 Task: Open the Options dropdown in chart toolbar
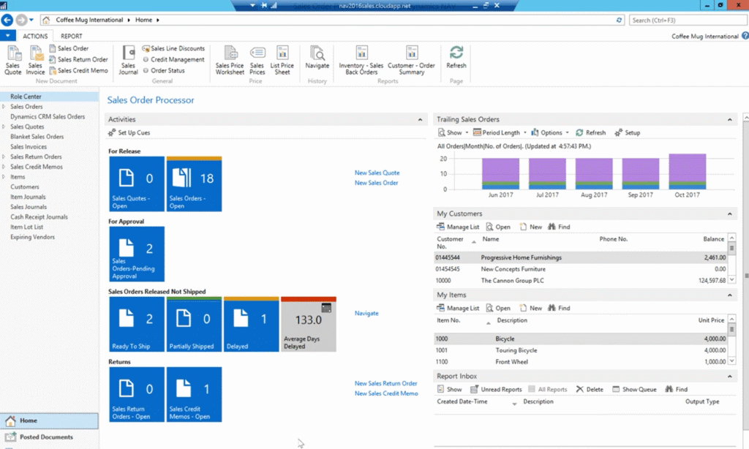point(550,133)
